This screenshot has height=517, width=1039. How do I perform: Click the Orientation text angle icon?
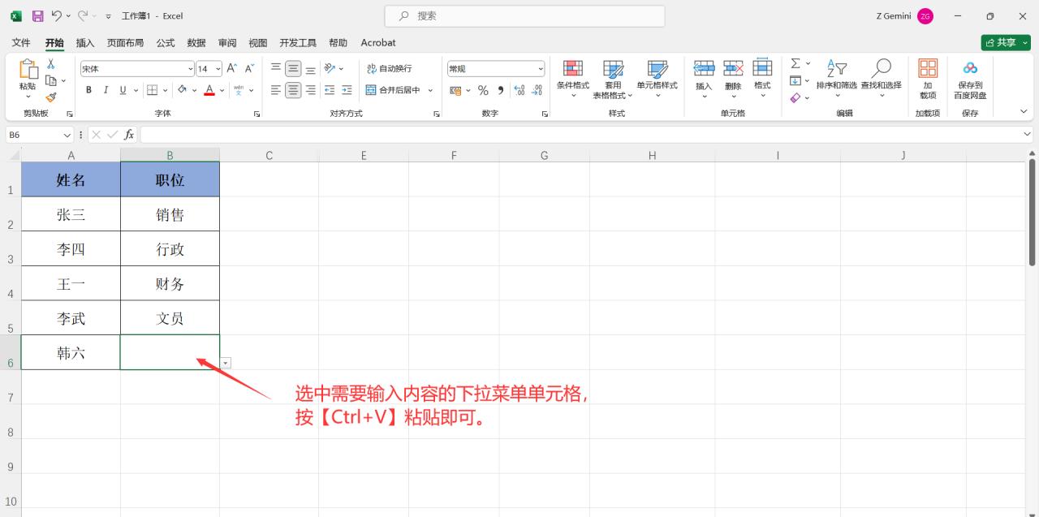click(x=330, y=68)
